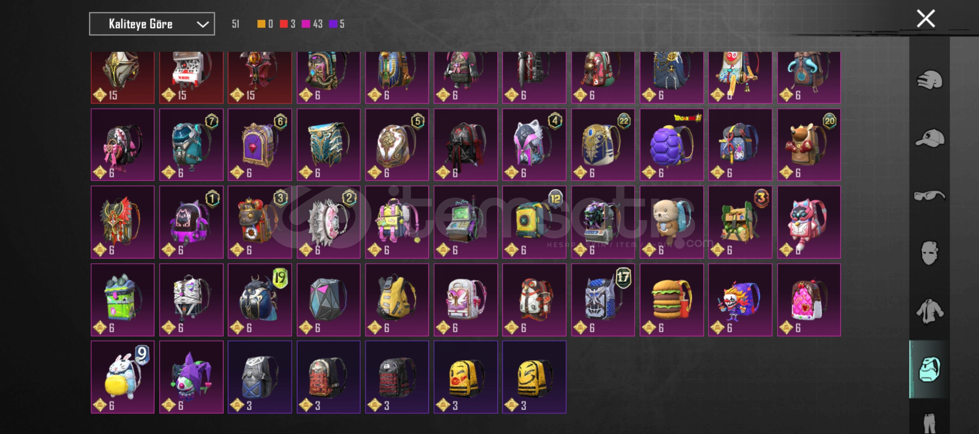The image size is (979, 434).
Task: Open the sunglasses category icon
Action: tap(929, 196)
